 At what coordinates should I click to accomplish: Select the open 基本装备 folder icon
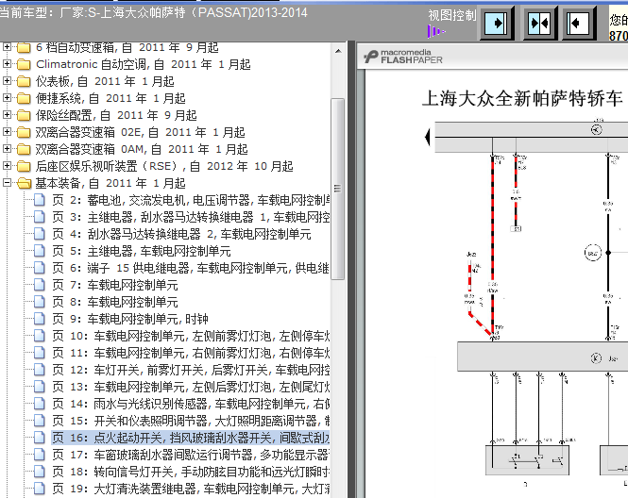pos(24,184)
